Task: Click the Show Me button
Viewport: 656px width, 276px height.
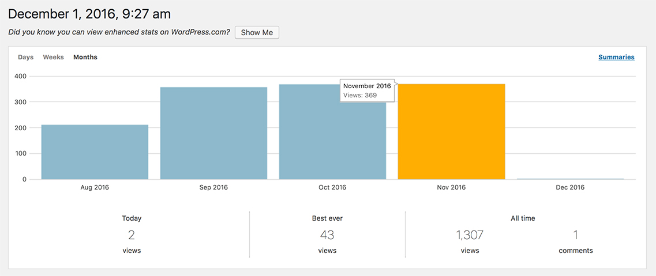Action: click(257, 33)
